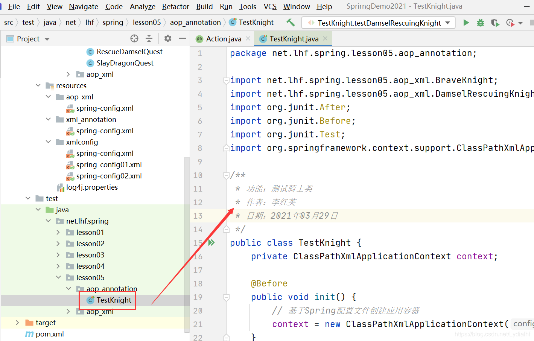Switch to TestKnight.java editor tab
Viewport: 534px width, 341px height.
[x=294, y=39]
